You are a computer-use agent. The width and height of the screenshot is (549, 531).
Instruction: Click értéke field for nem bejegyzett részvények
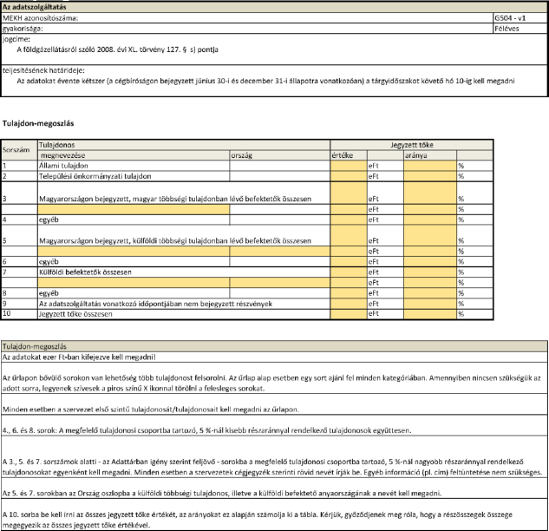(x=349, y=304)
